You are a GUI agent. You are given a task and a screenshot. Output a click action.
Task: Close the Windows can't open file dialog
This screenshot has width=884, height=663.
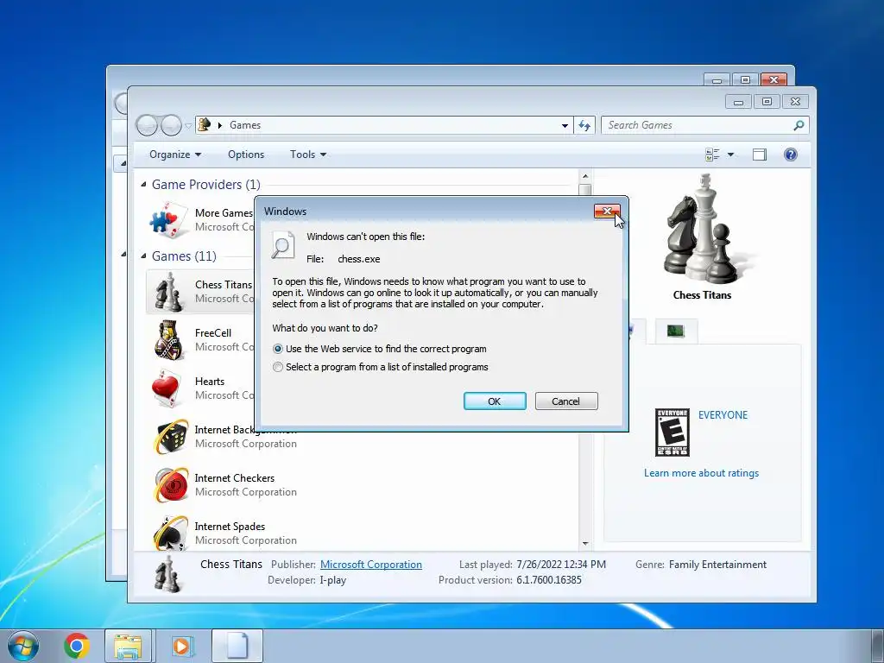click(x=607, y=212)
